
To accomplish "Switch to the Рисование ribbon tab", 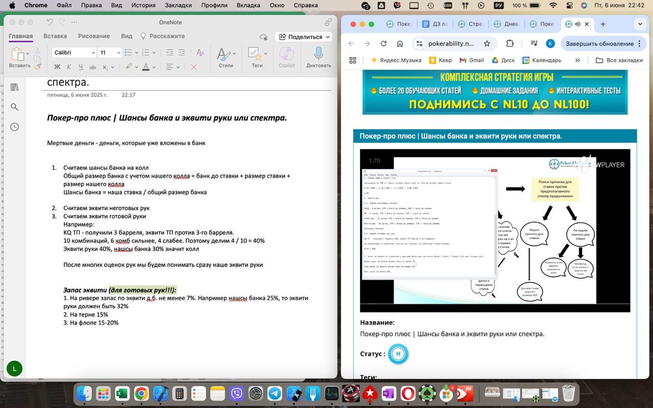I will click(94, 36).
